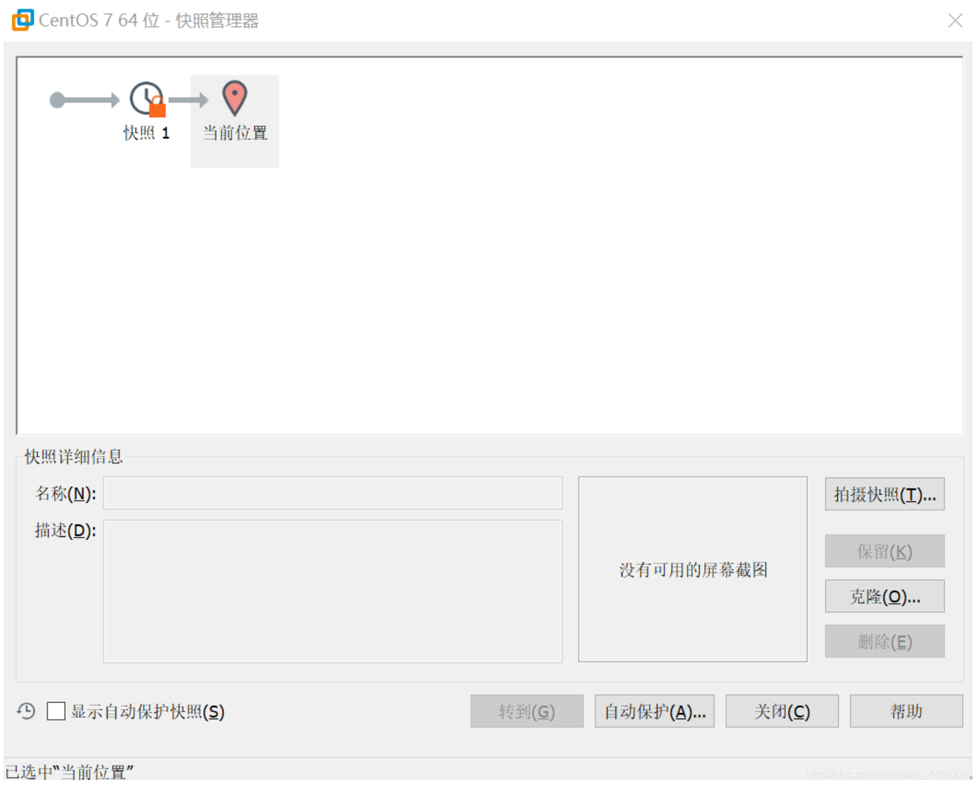Take a snapshot with 拍摄快照 button
978x785 pixels.
tap(885, 494)
